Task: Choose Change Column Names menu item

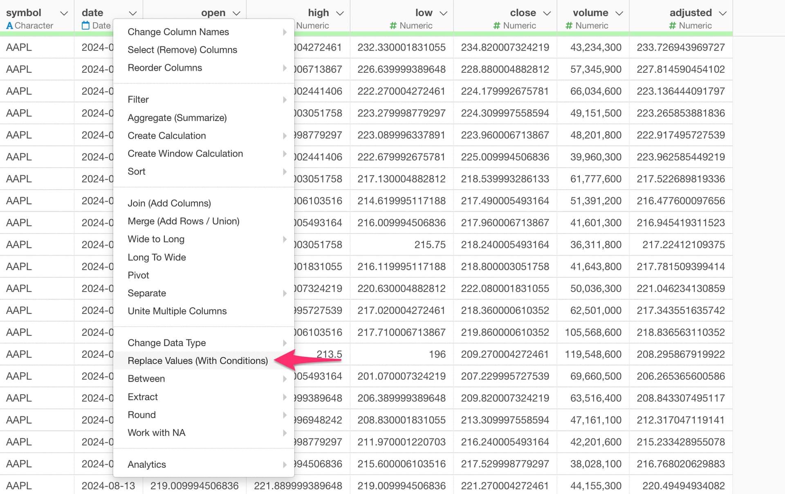Action: click(x=204, y=32)
